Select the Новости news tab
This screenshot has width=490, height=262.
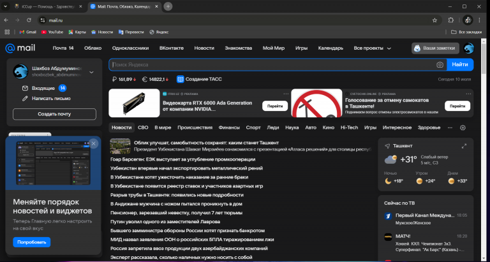[x=122, y=127]
